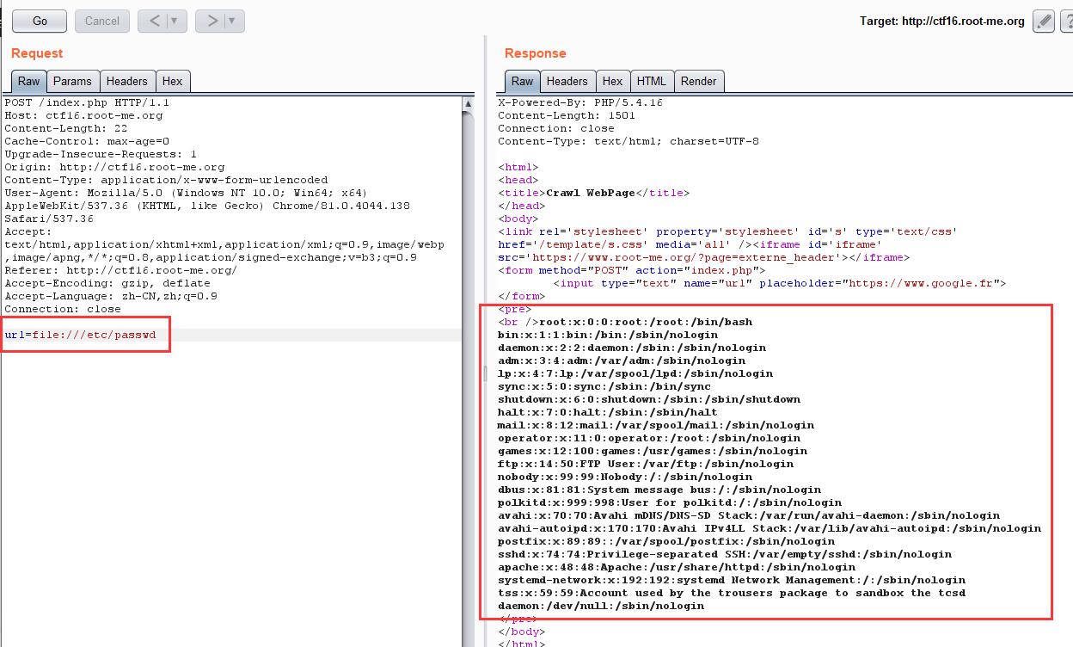Image resolution: width=1073 pixels, height=647 pixels.
Task: Click the Content-Type: application/x-www-form-urlencoded line
Action: click(166, 180)
